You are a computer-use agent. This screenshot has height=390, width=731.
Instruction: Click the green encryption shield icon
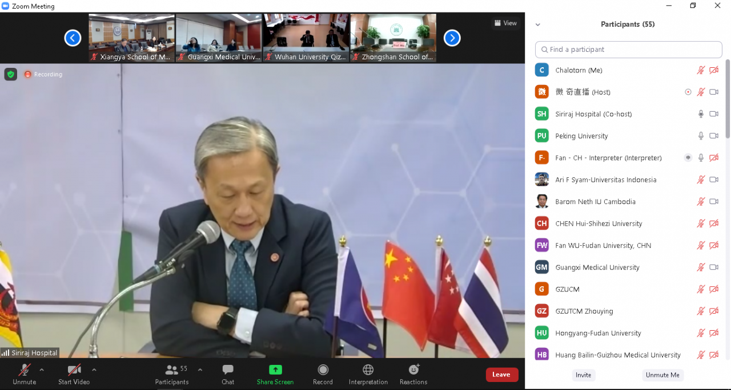11,74
